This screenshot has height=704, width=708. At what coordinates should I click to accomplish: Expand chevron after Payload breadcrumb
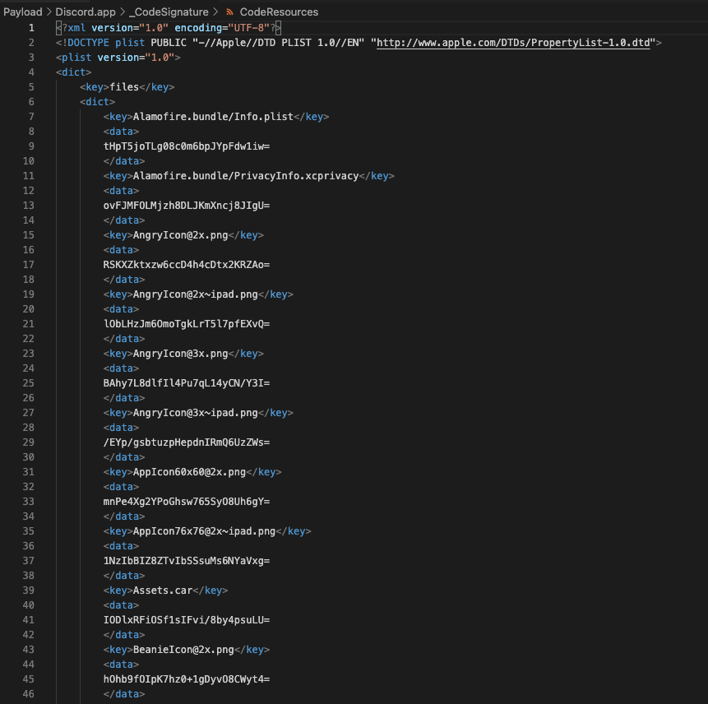tap(49, 12)
